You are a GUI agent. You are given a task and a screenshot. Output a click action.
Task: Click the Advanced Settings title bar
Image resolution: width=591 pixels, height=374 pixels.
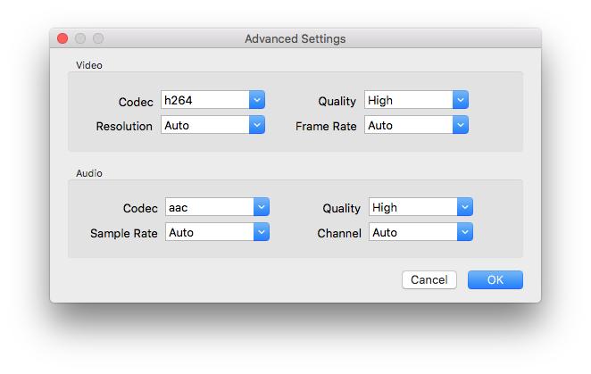[295, 38]
